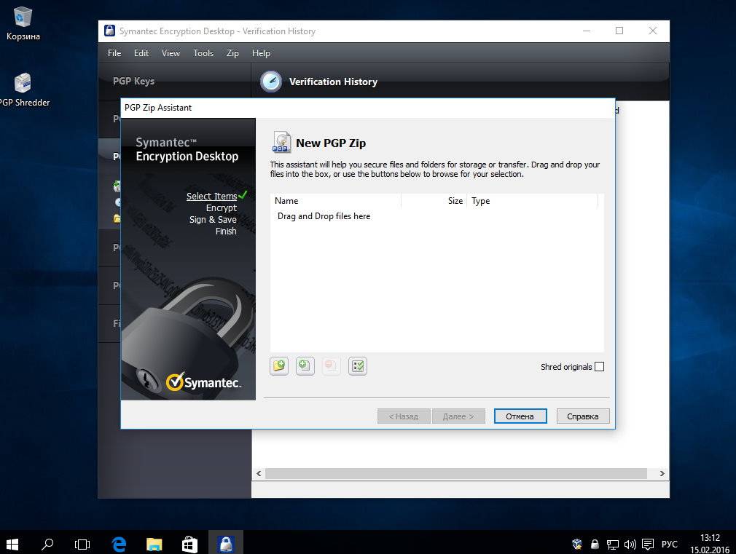This screenshot has width=736, height=554.
Task: Open the PGP Shredder desktop icon
Action: coord(23,90)
